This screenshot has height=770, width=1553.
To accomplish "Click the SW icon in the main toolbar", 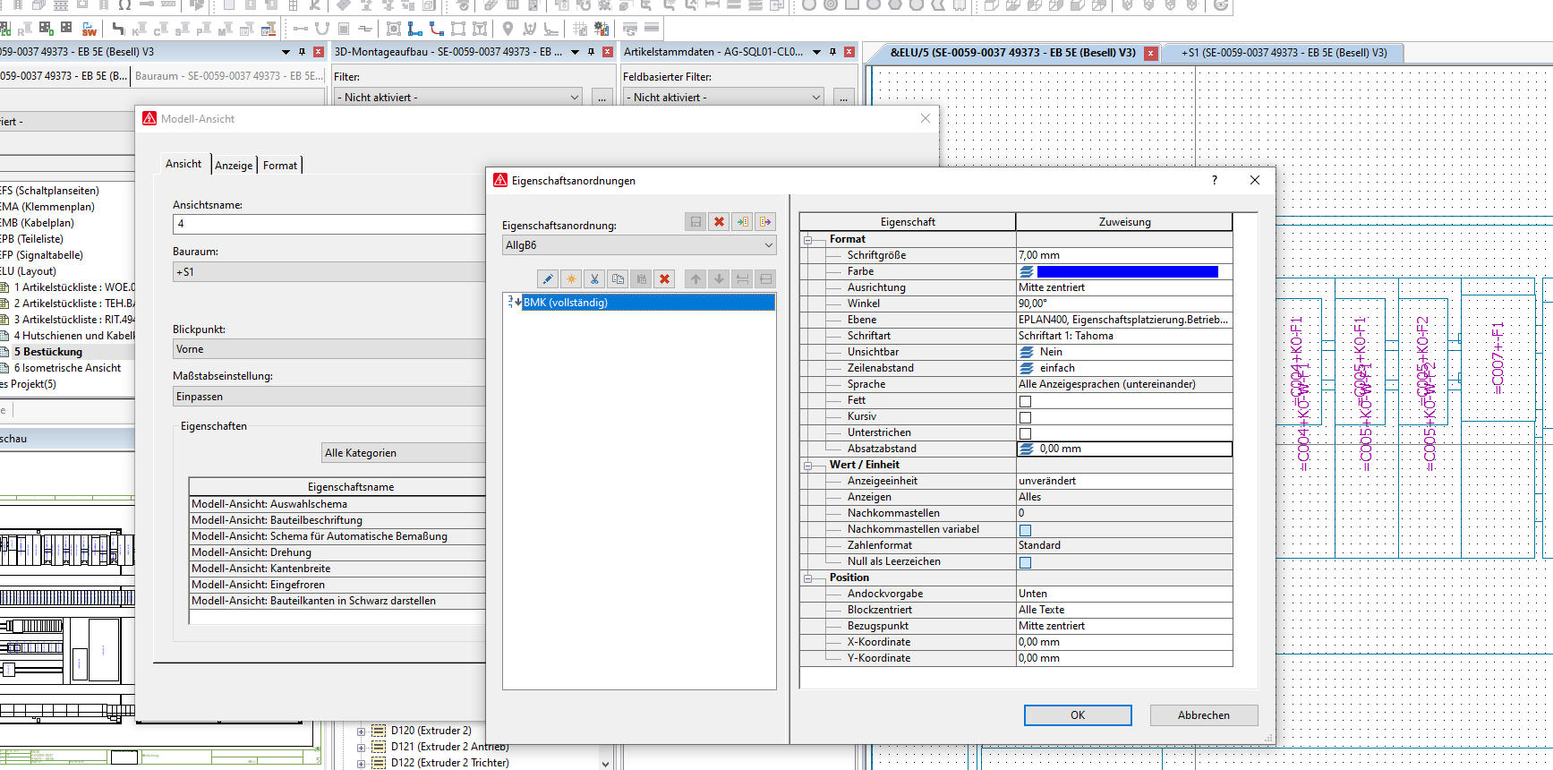I will [89, 30].
